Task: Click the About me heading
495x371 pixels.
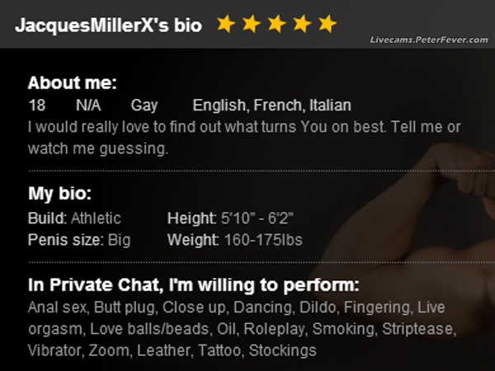Action: pyautogui.click(x=73, y=83)
